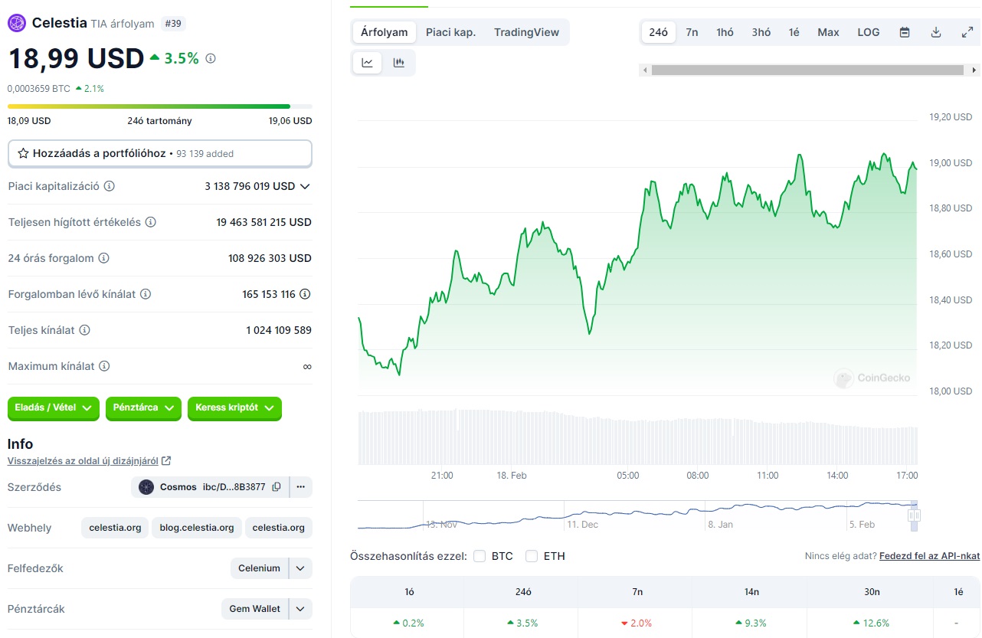Select the Piaci kap. tab
Image resolution: width=982 pixels, height=638 pixels.
[x=451, y=32]
